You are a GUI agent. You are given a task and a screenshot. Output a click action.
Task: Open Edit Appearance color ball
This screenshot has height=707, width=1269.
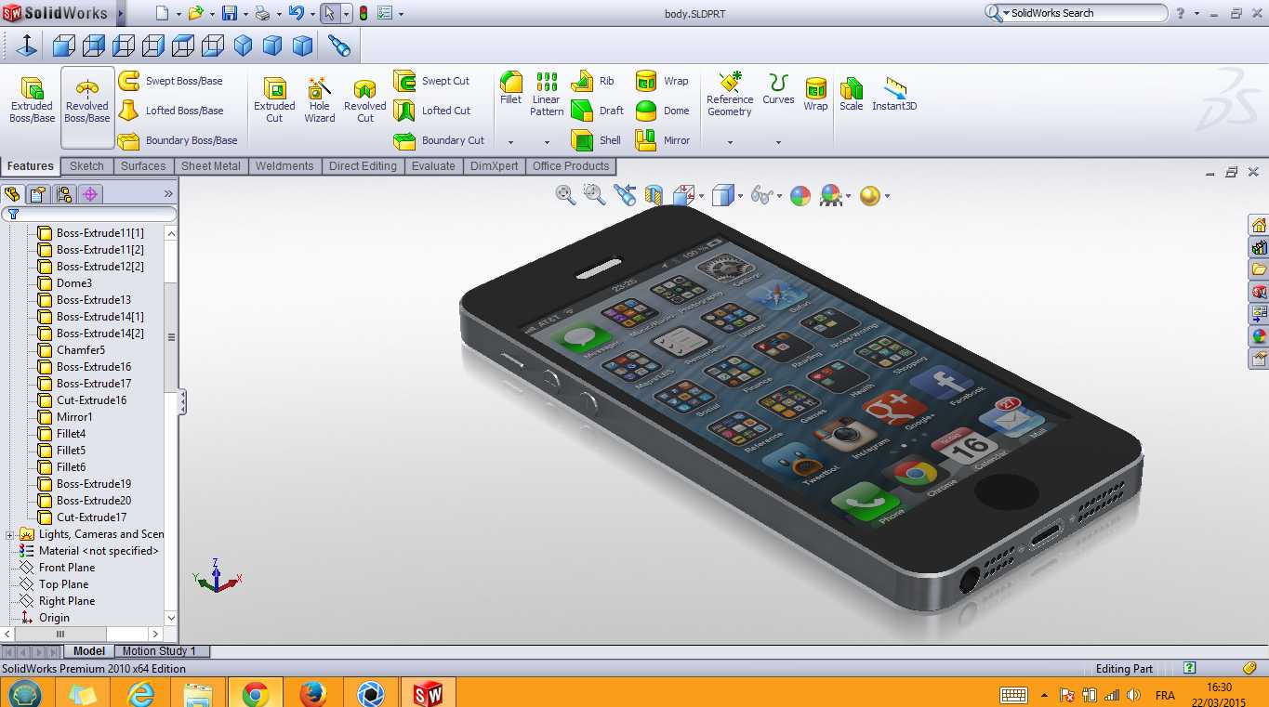[800, 195]
